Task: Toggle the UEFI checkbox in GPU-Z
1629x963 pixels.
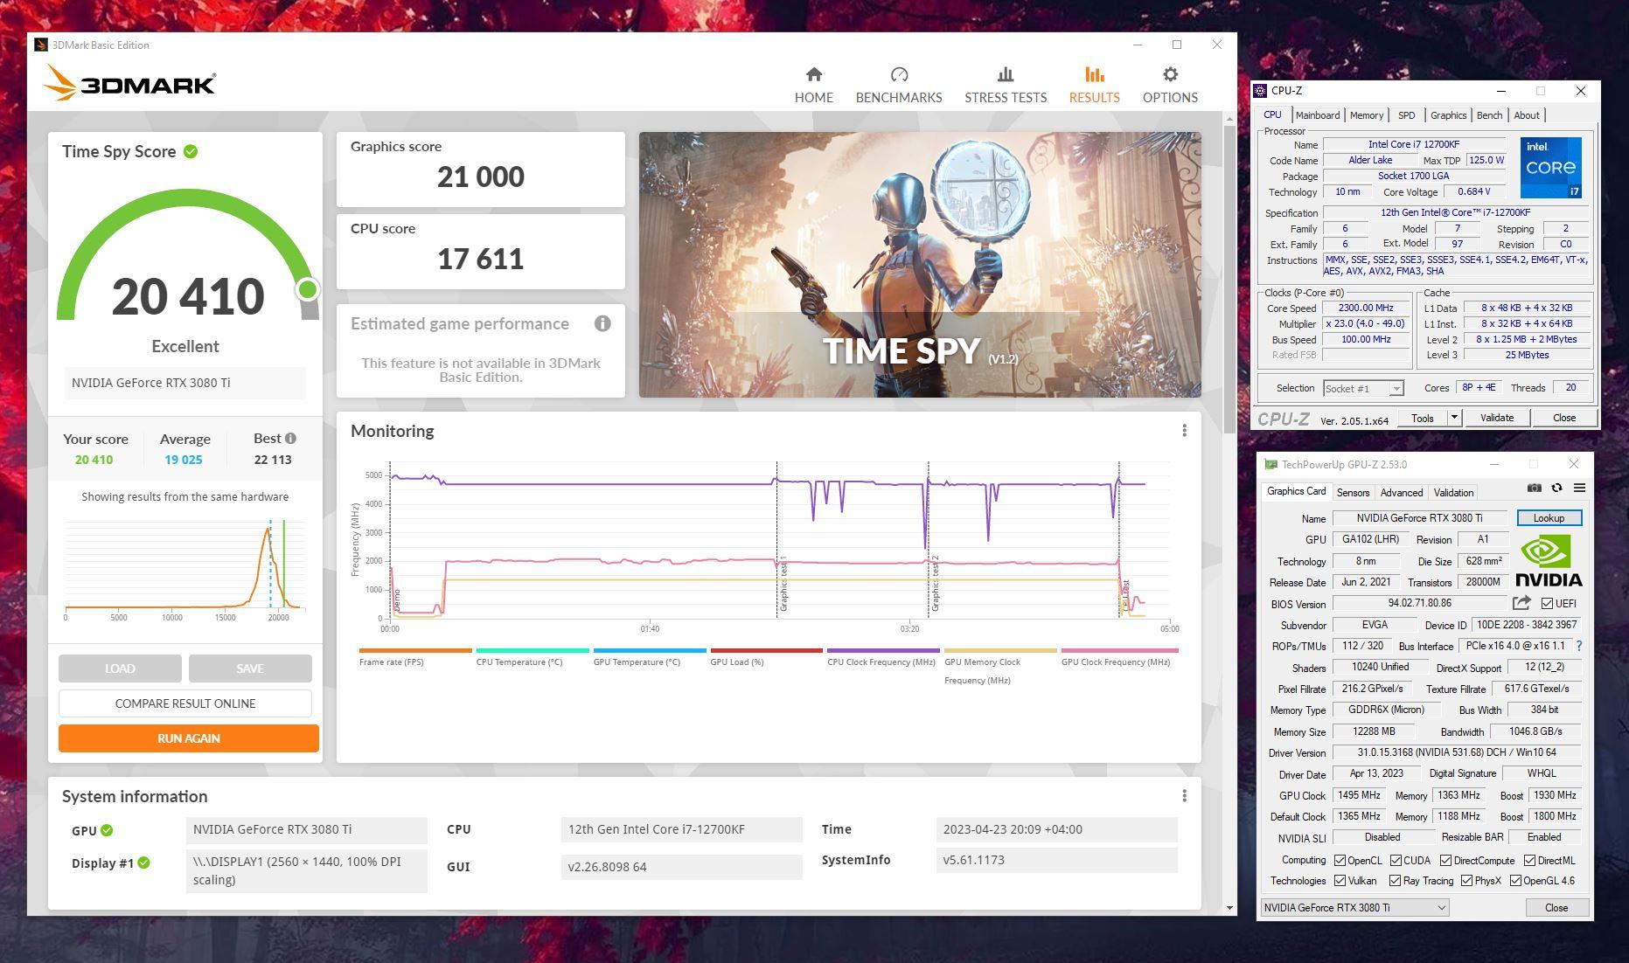Action: coord(1547,604)
